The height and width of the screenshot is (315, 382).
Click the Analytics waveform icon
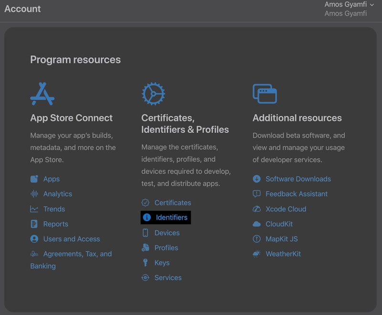(x=34, y=194)
